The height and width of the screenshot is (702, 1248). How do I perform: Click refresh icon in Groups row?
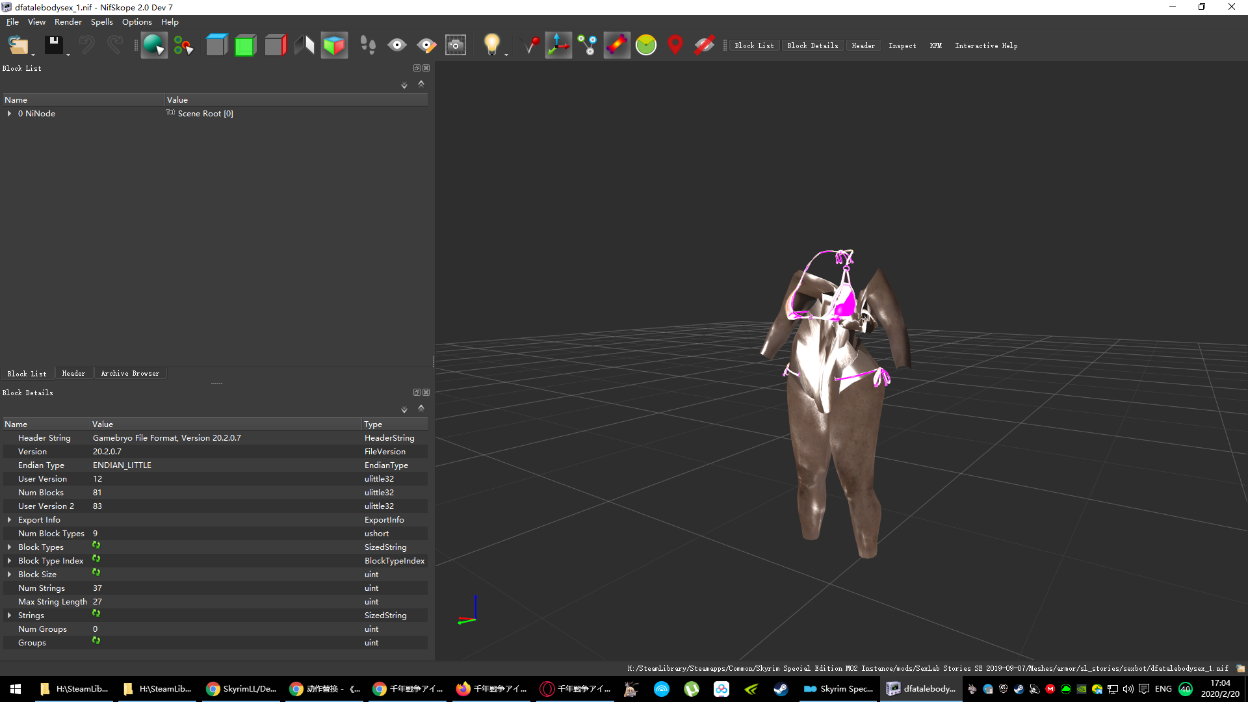pos(96,641)
